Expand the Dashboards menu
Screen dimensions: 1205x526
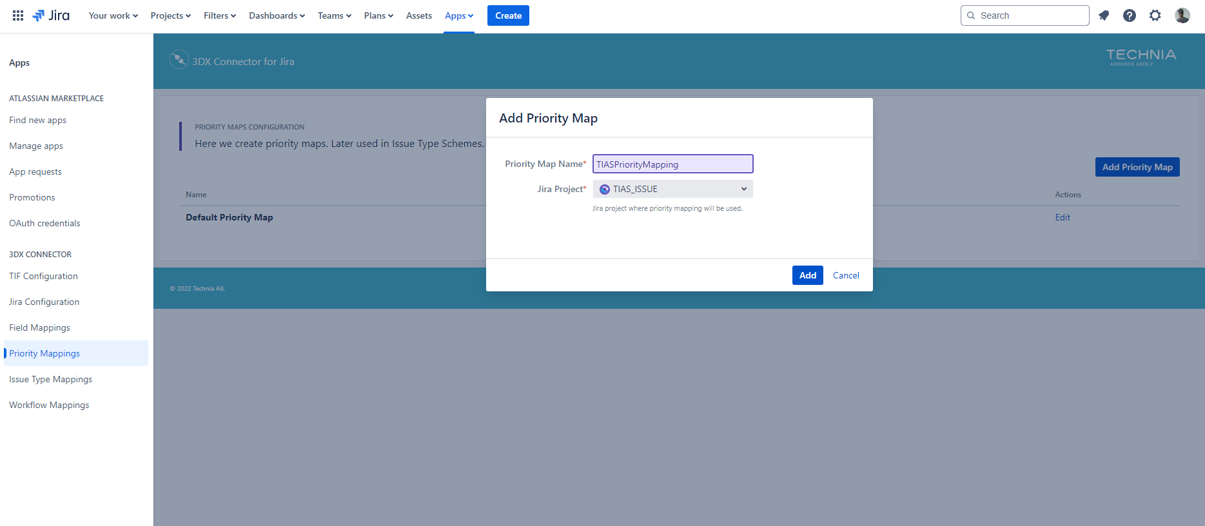(277, 15)
